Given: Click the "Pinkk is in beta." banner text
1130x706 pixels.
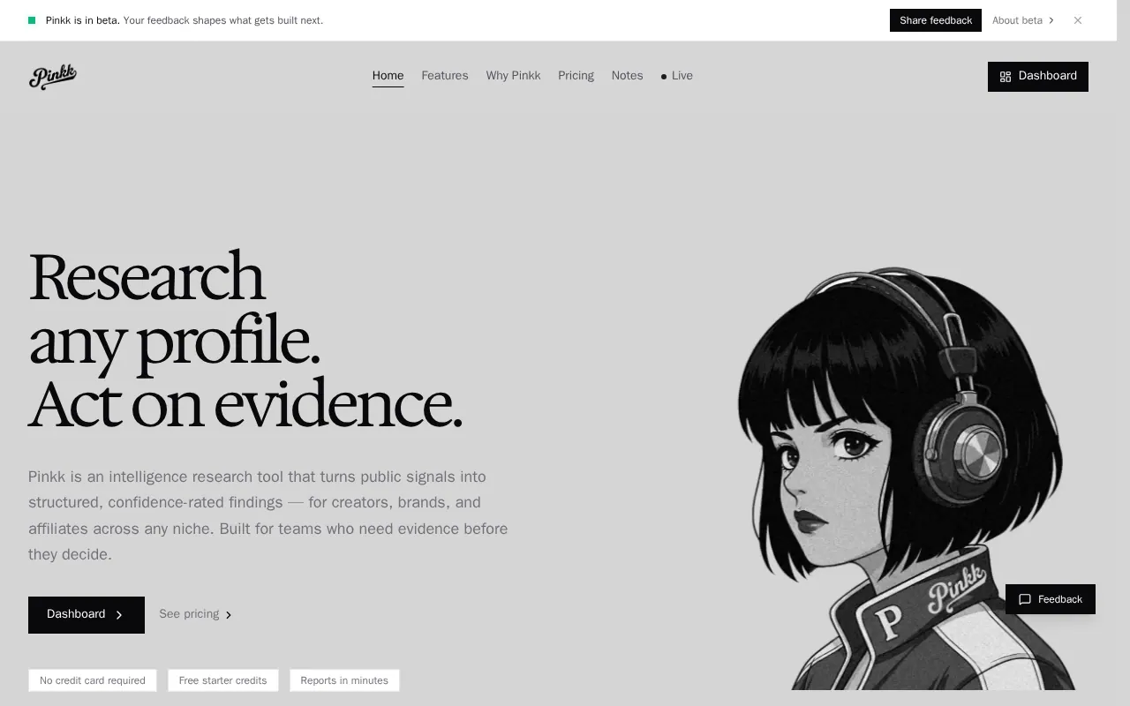Looking at the screenshot, I should 83,20.
